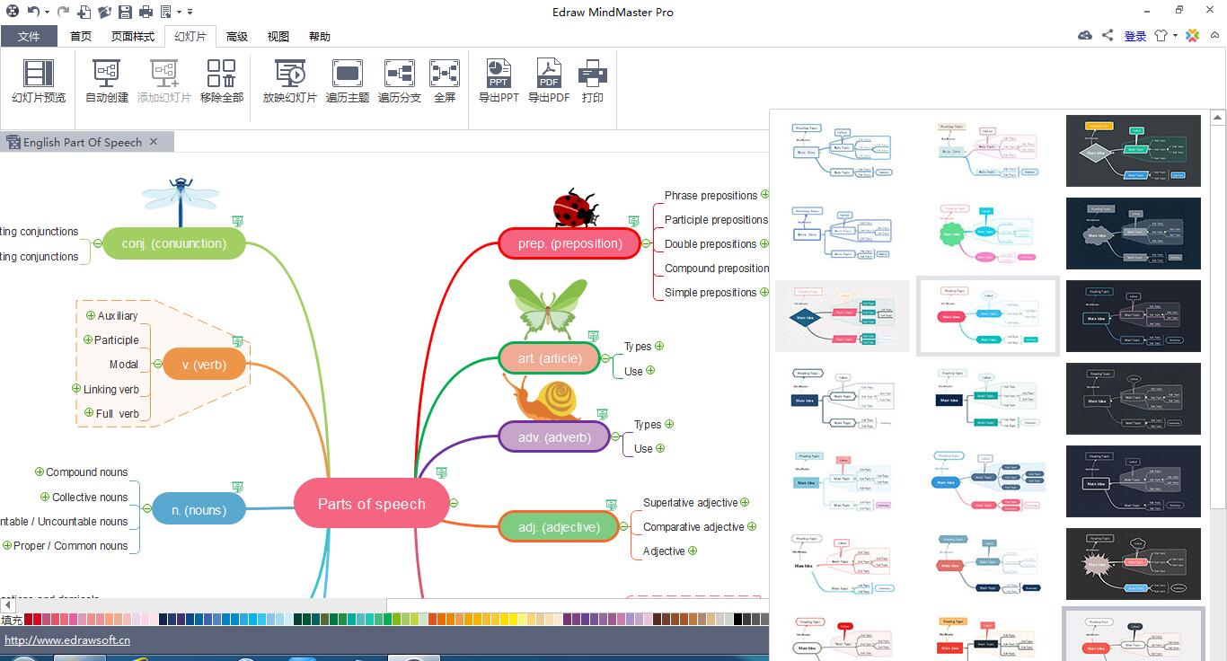The image size is (1227, 661).
Task: Expand the Phrase prepositions subtopic
Action: tap(765, 195)
